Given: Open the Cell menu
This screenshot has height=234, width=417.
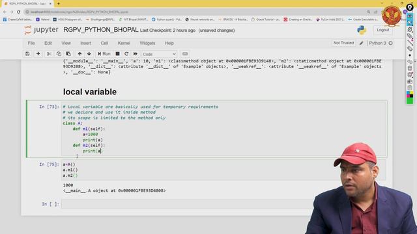Looking at the screenshot, I should tap(104, 43).
